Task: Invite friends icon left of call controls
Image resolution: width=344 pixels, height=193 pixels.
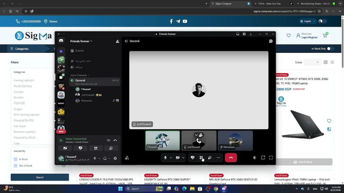Action: (x=127, y=158)
